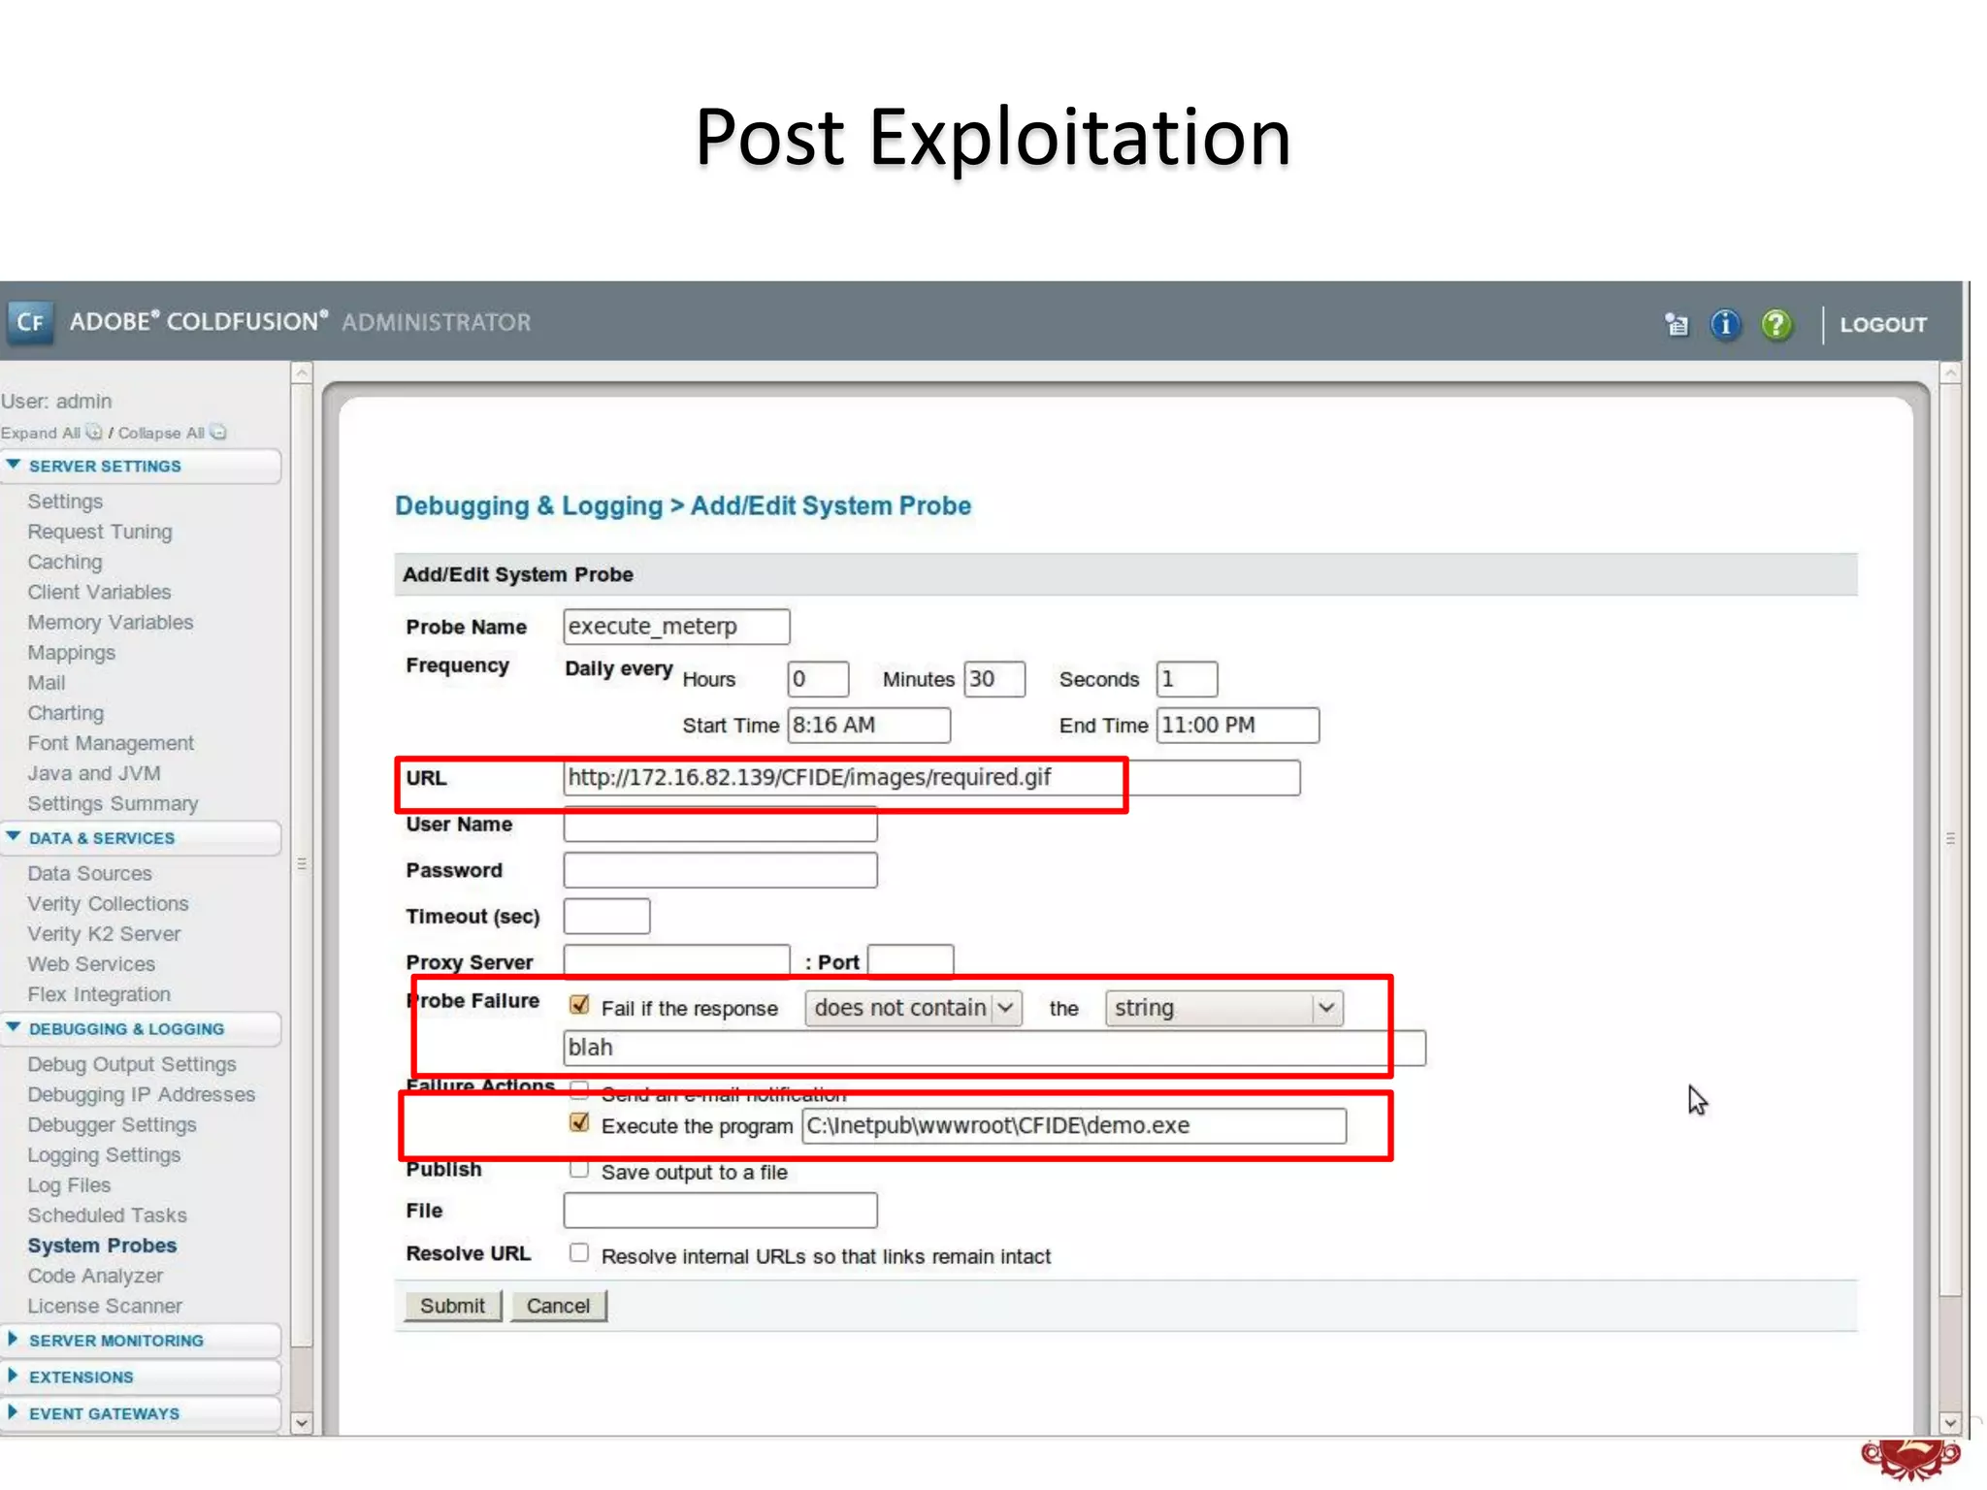Open Java and JVM settings

(94, 773)
